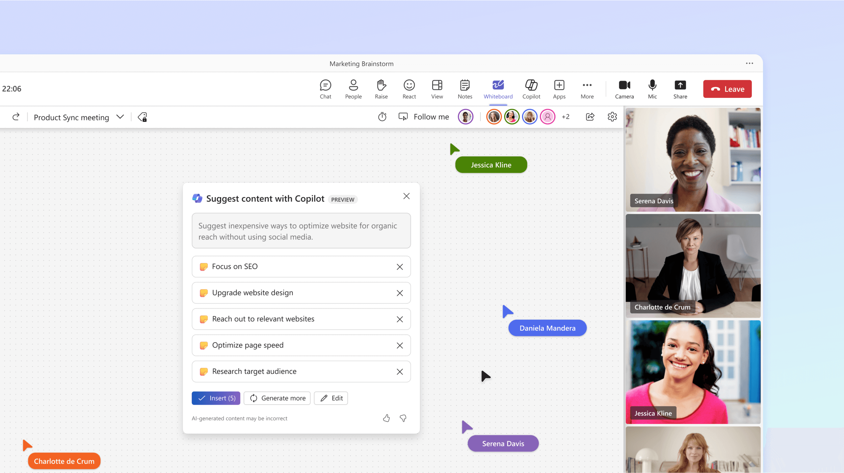Click the Copilot prompt input field
This screenshot has height=473, width=844.
(300, 231)
